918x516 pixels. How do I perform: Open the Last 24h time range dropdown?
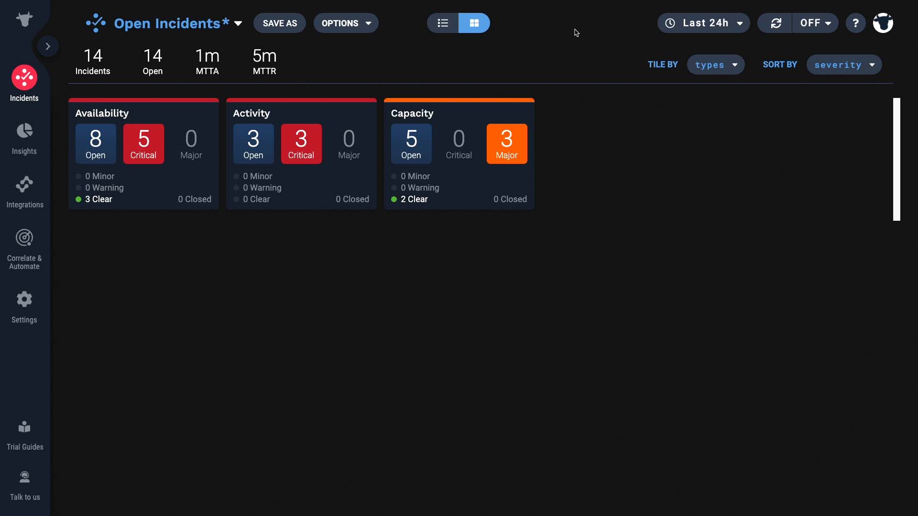tap(704, 23)
